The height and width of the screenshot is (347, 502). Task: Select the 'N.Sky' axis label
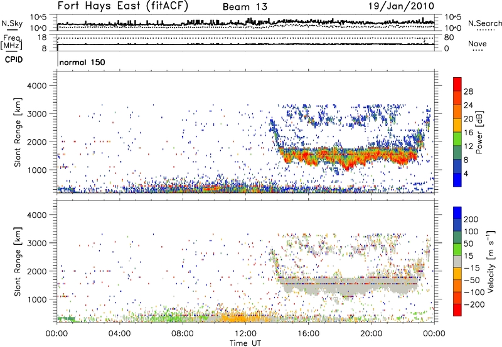point(12,23)
